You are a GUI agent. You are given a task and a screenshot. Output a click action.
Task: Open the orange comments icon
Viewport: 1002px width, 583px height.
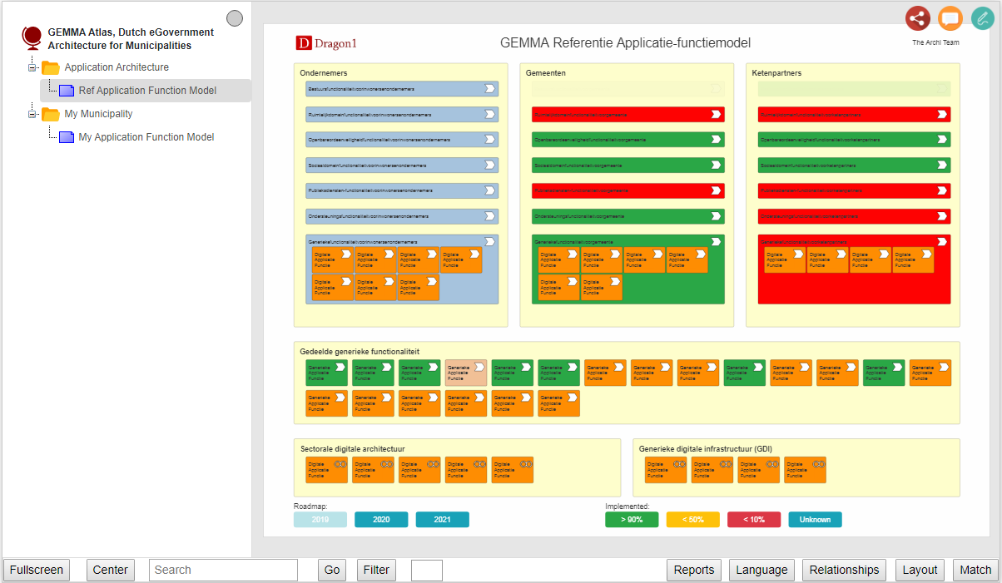(x=950, y=18)
